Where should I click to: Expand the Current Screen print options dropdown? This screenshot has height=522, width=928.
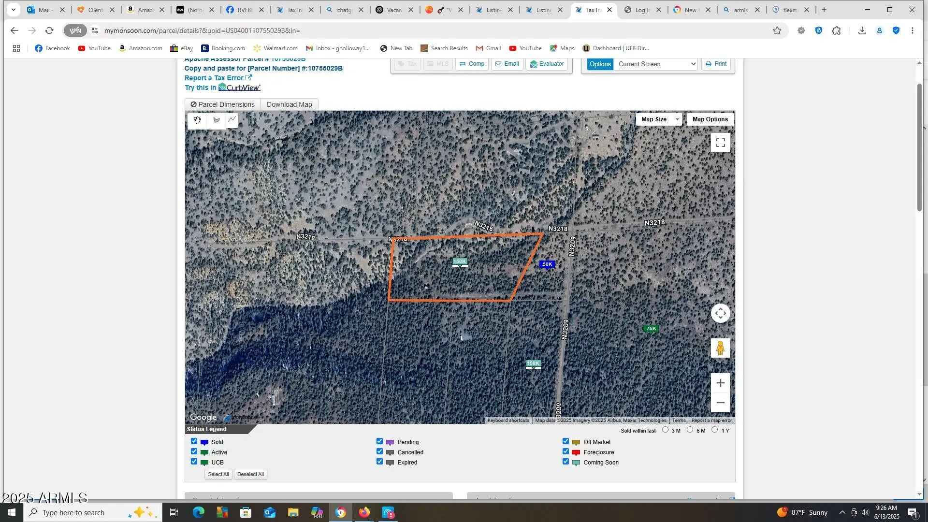(x=655, y=64)
